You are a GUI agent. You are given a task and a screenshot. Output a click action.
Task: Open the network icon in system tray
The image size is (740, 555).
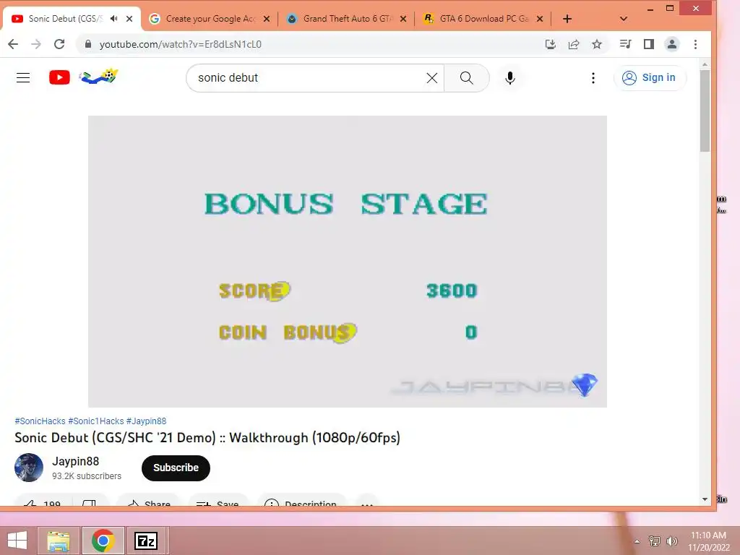[x=655, y=541]
